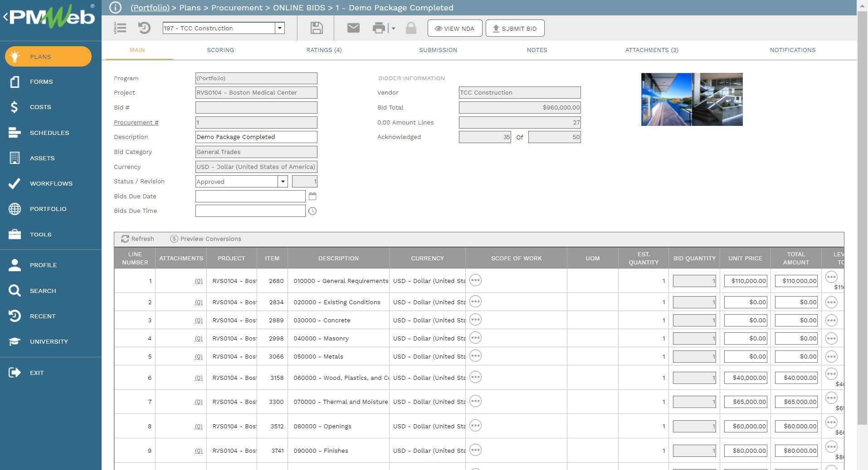Click the building photo thumbnail
Image resolution: width=868 pixels, height=470 pixels.
click(692, 99)
